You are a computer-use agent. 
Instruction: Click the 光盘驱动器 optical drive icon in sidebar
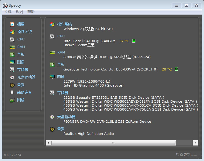point(12,77)
